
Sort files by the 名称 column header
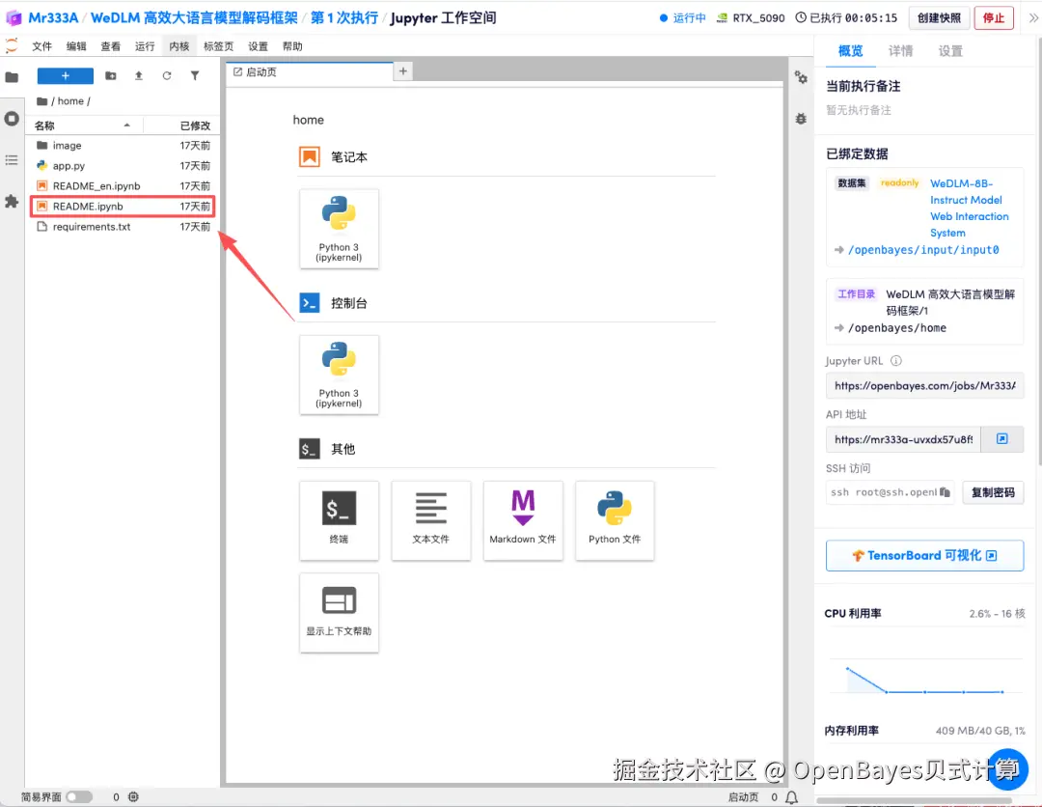[82, 125]
